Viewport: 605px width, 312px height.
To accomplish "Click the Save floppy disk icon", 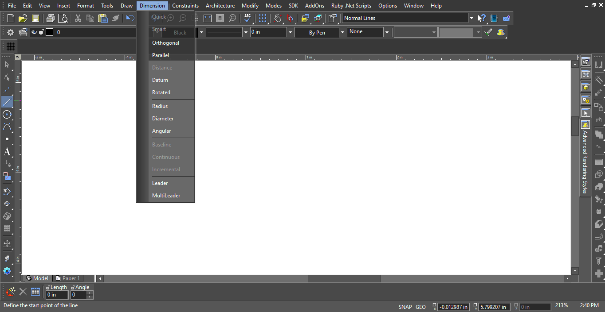I will coord(35,18).
